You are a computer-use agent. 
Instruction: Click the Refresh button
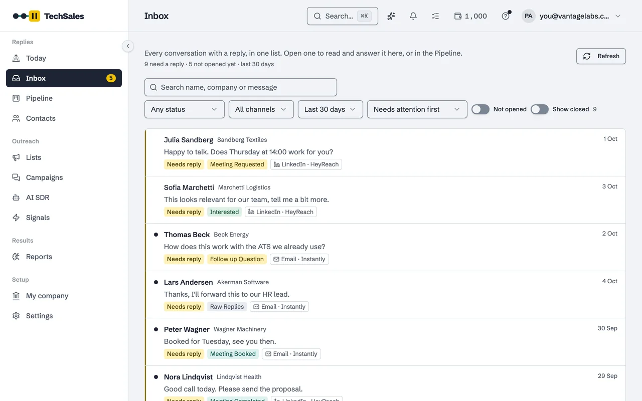click(601, 56)
